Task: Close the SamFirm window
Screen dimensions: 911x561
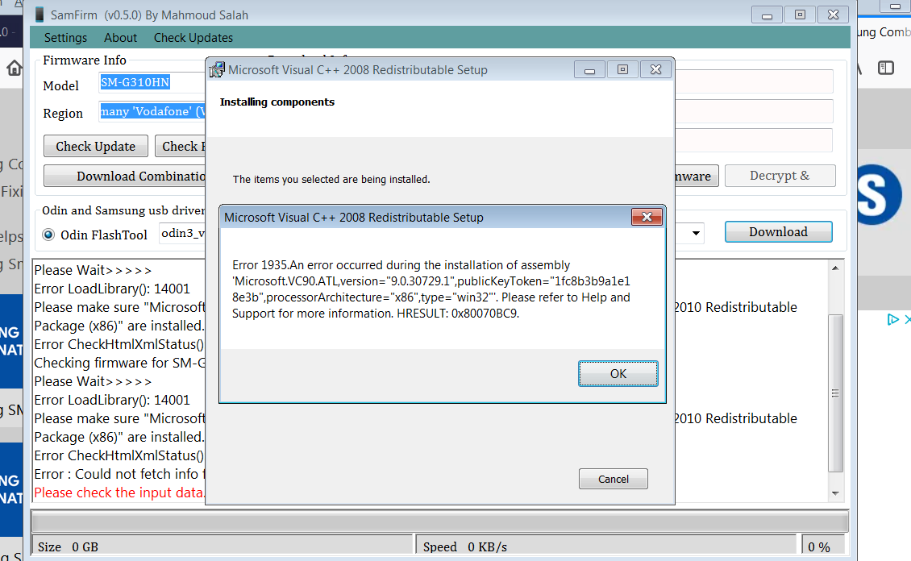Action: (833, 15)
